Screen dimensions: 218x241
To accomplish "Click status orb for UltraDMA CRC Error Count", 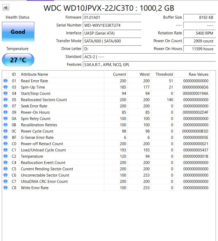I will click(5, 181).
